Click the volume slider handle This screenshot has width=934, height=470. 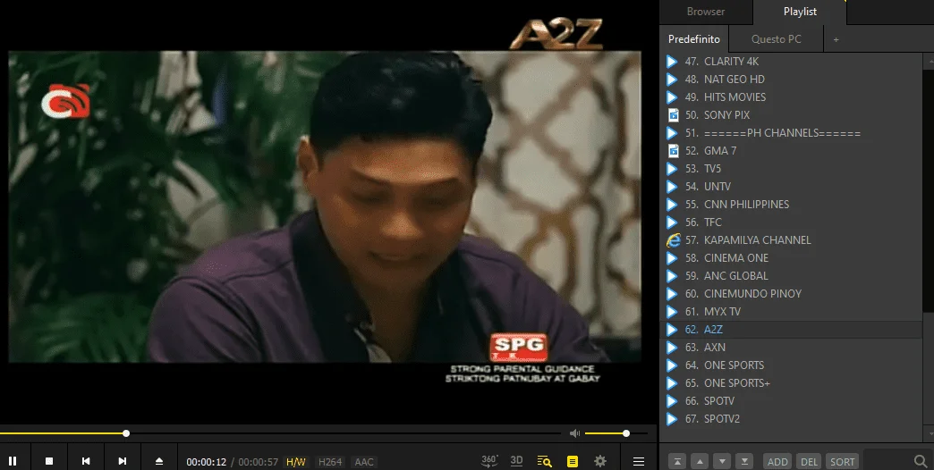coord(626,433)
